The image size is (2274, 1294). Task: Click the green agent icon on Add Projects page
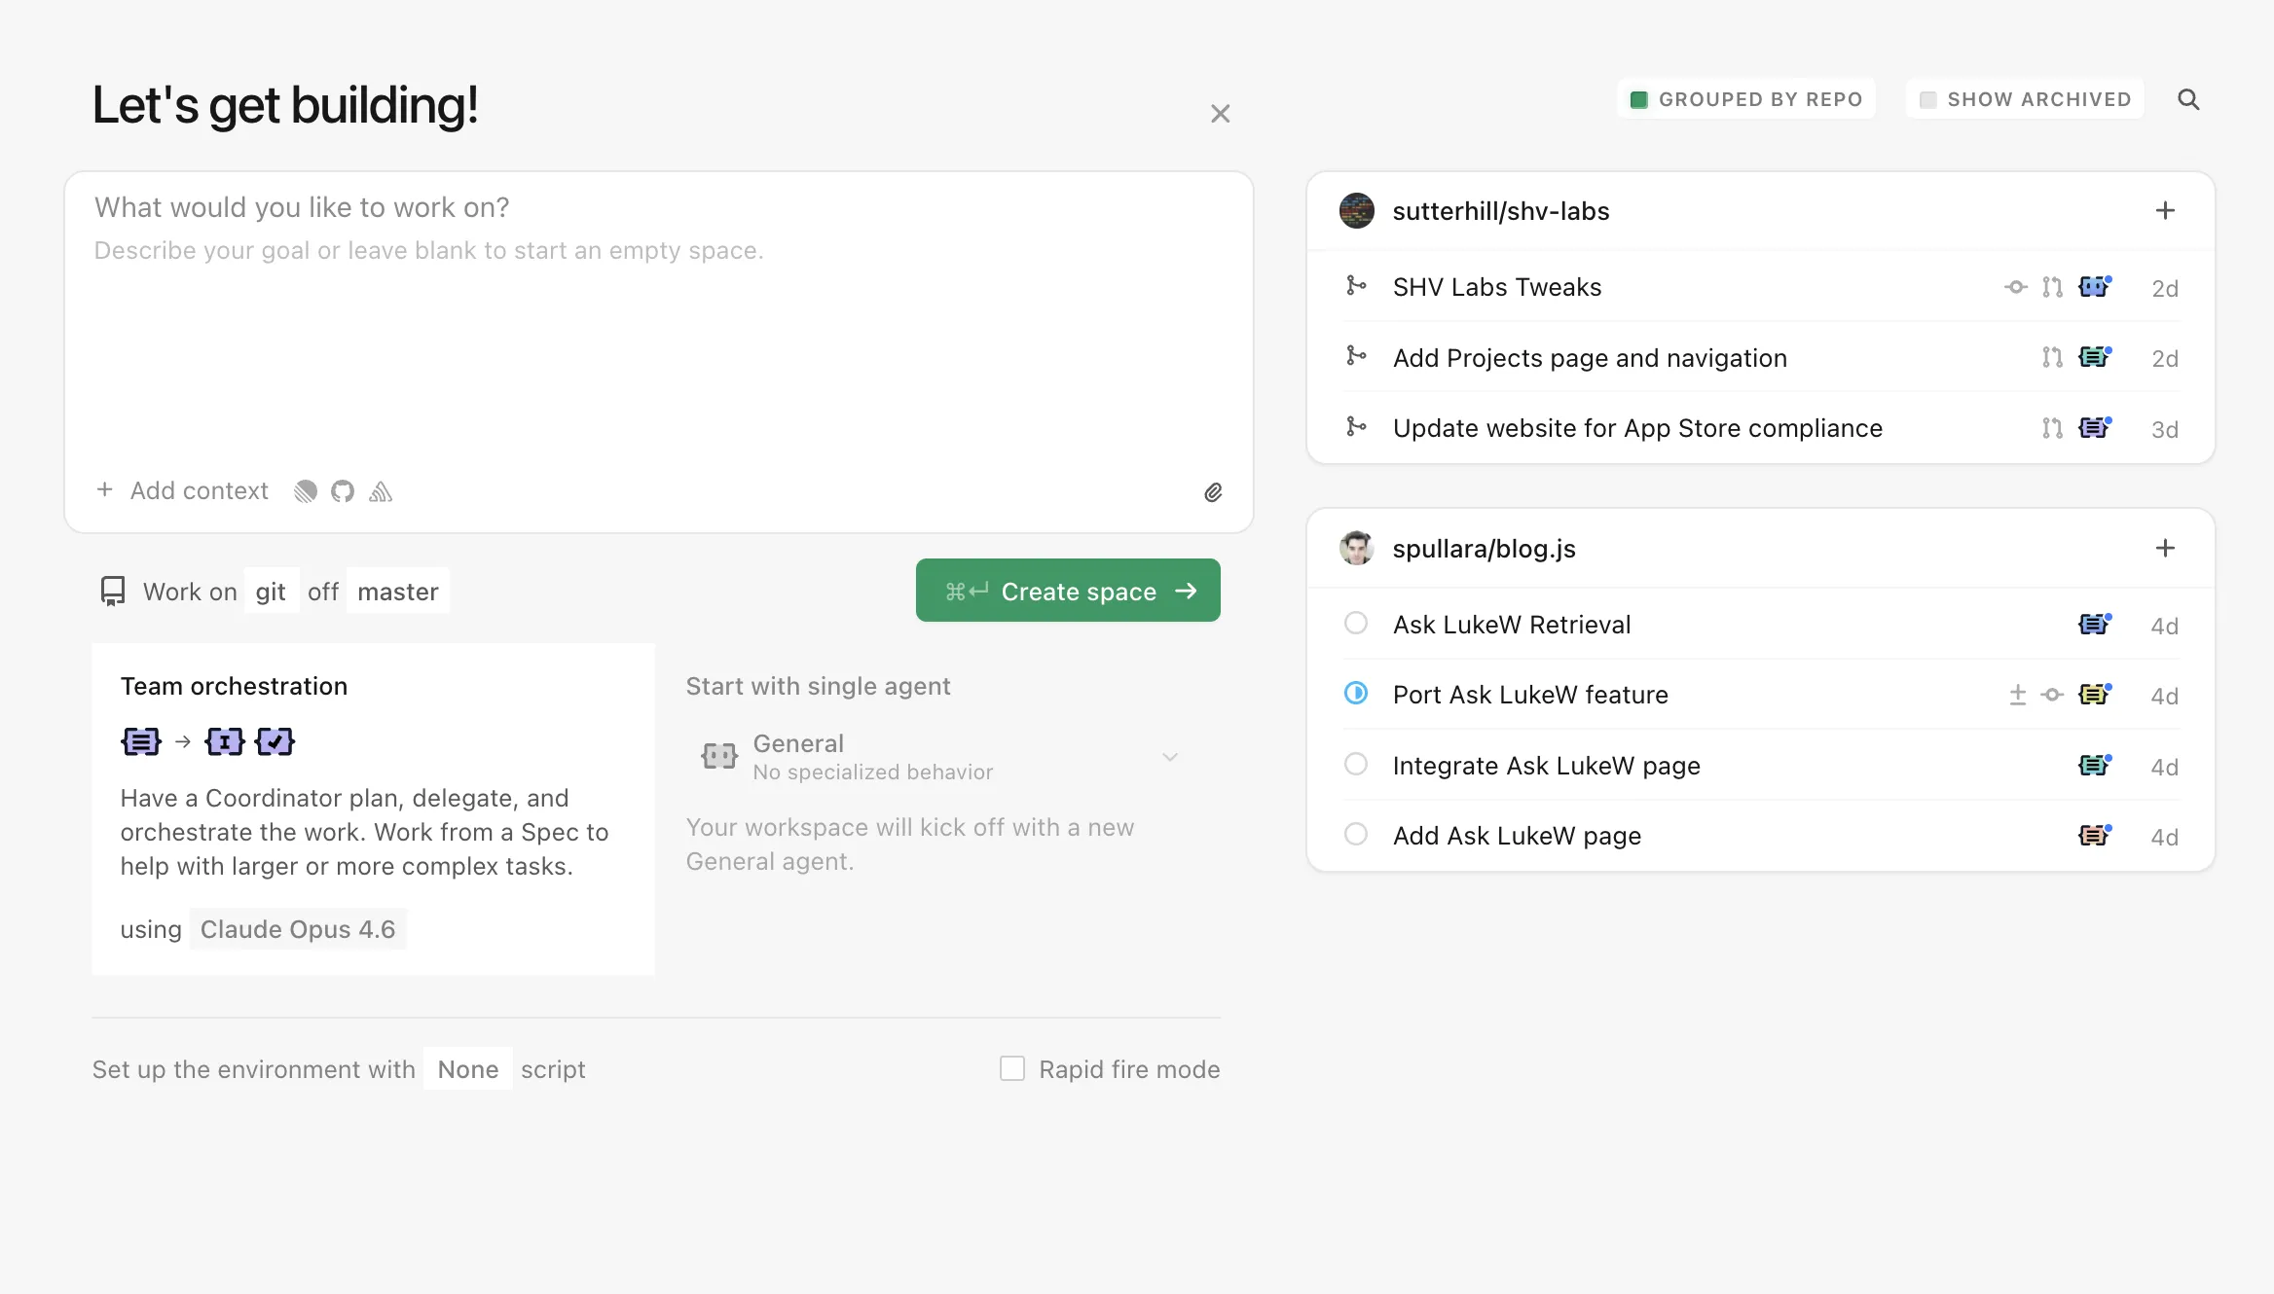(2095, 357)
